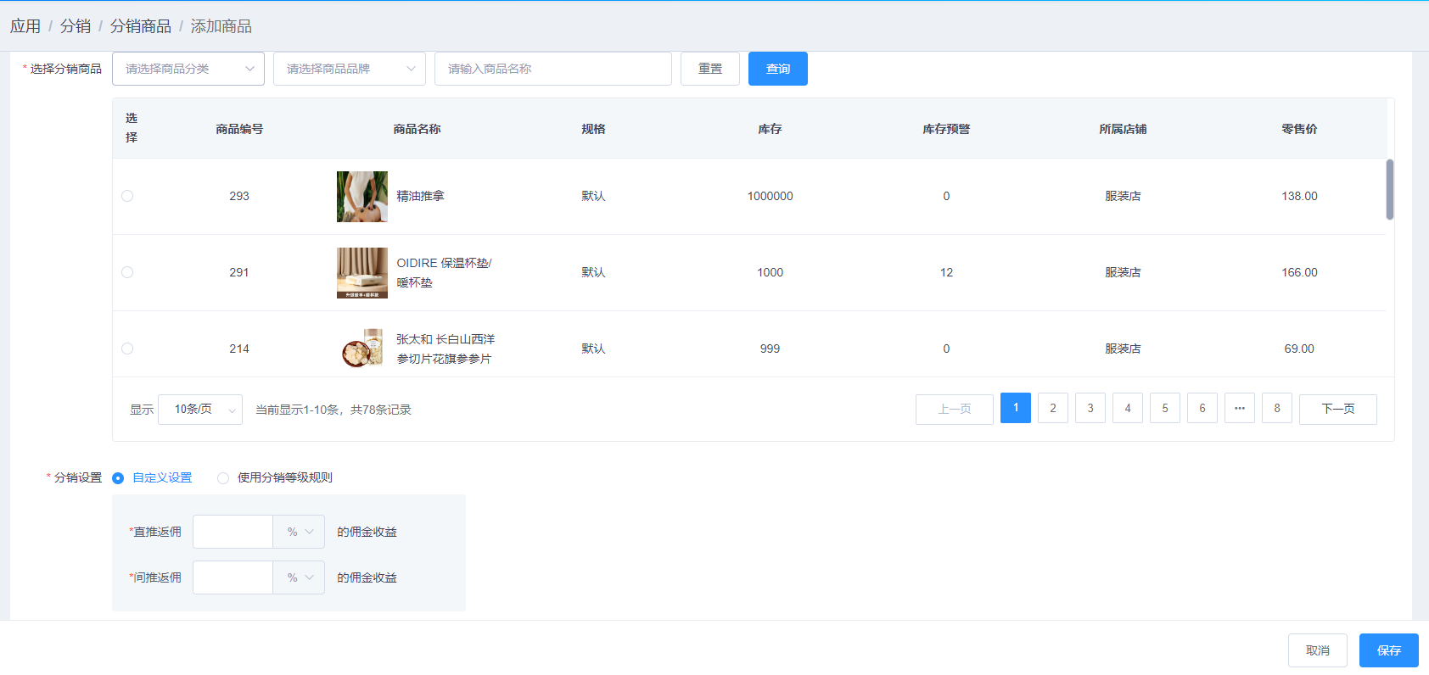Select radio button for product 293

[127, 196]
